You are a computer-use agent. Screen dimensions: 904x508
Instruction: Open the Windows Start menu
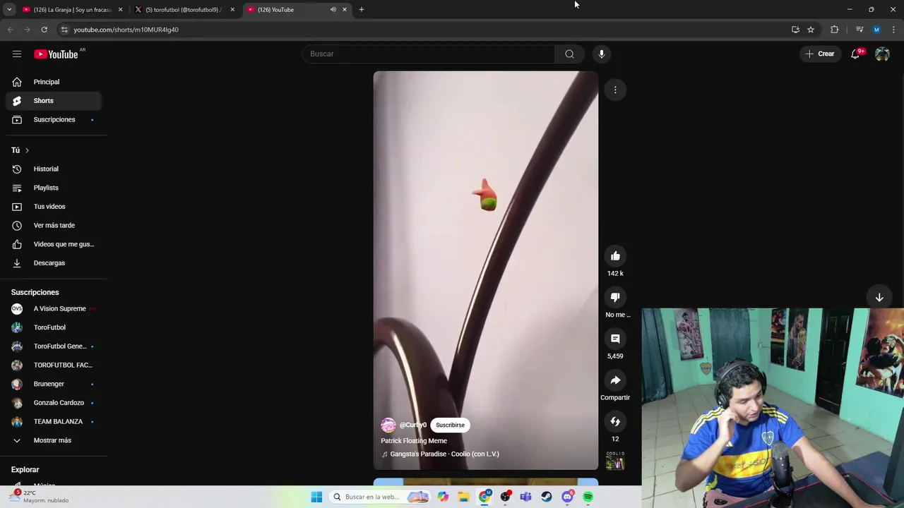(316, 497)
